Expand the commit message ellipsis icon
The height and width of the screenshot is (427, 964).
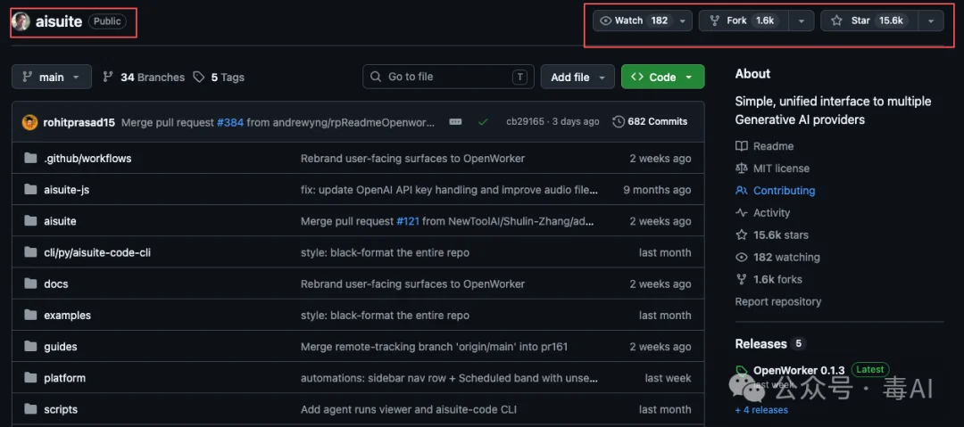tap(455, 121)
